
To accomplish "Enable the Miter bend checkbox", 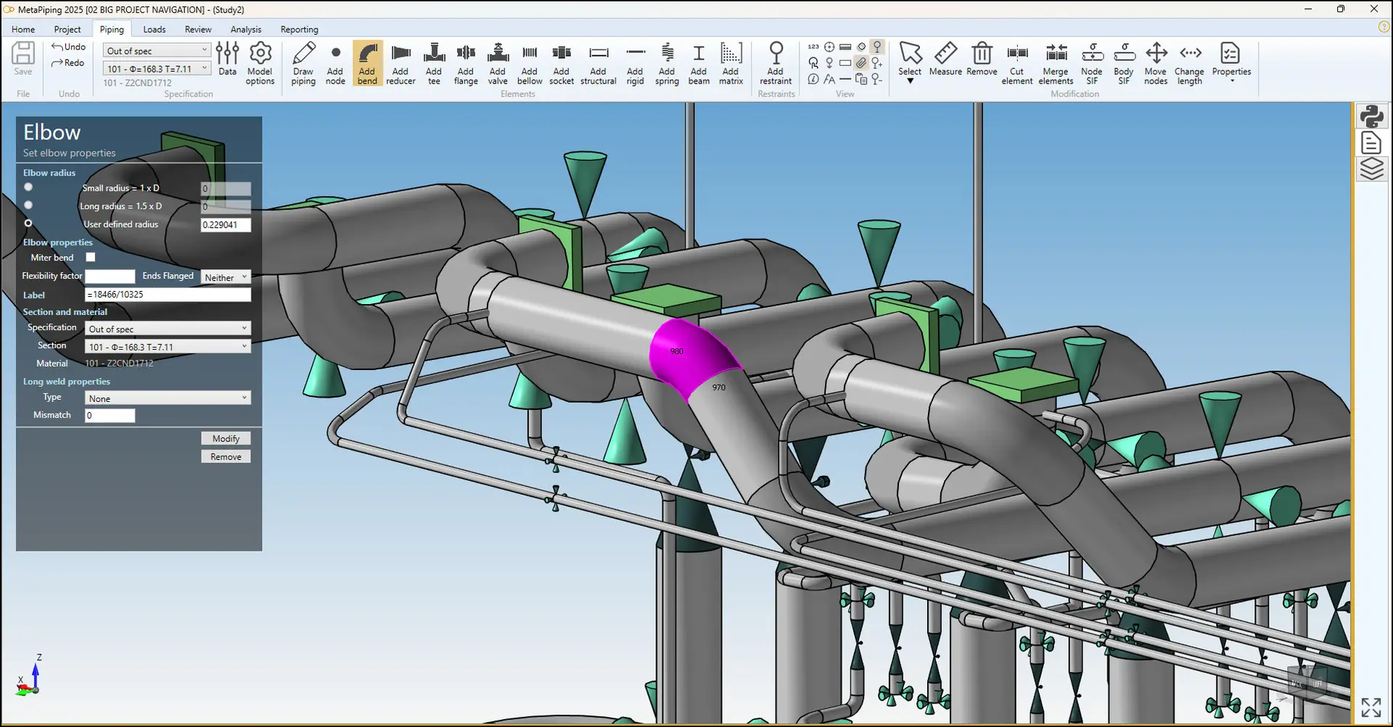I will tap(91, 257).
